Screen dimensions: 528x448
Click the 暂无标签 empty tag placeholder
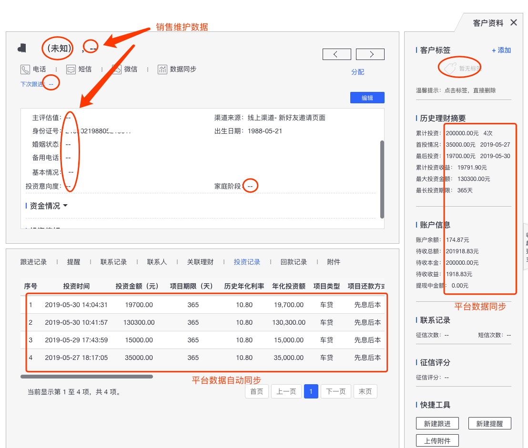click(x=463, y=69)
